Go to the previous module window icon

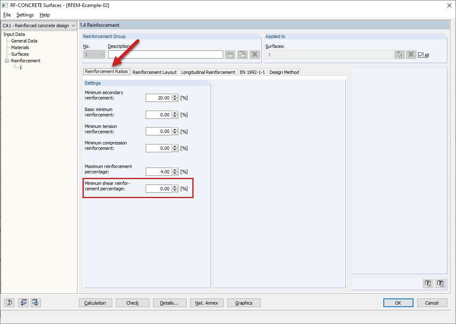tap(23, 303)
